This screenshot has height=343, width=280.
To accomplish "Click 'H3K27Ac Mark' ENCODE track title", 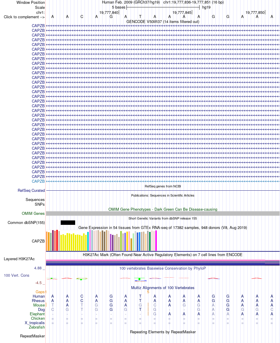I will (x=163, y=255).
